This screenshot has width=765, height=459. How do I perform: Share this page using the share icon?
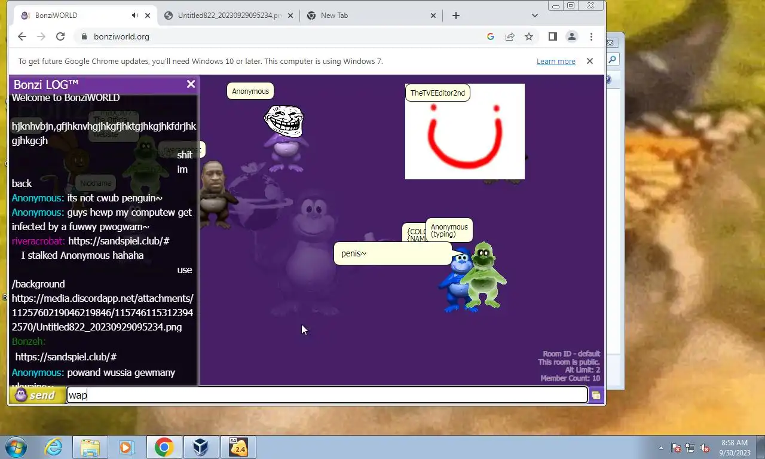click(x=510, y=36)
